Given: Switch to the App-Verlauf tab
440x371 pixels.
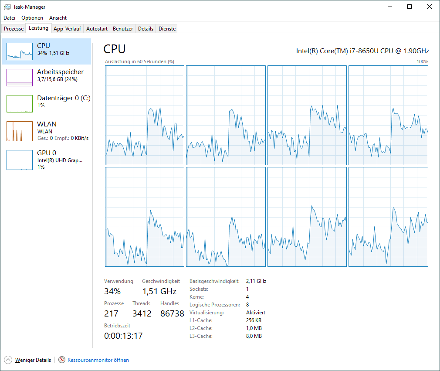Looking at the screenshot, I should 67,29.
